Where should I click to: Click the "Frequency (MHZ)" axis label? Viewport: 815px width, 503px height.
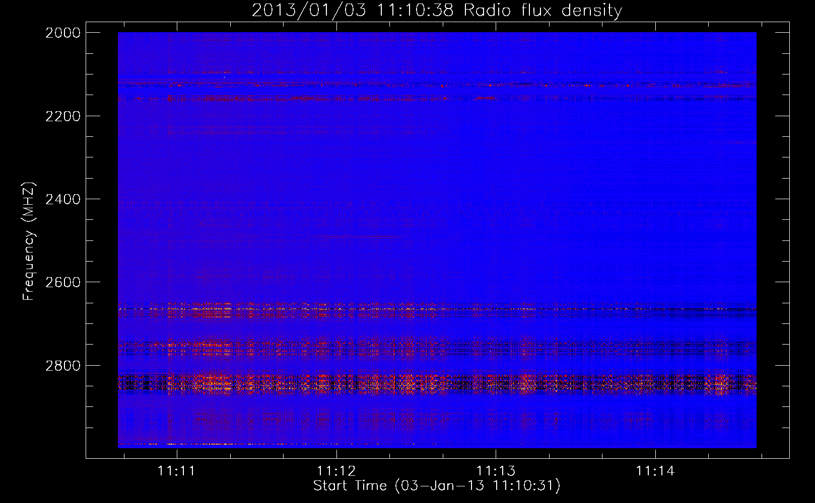(x=28, y=241)
